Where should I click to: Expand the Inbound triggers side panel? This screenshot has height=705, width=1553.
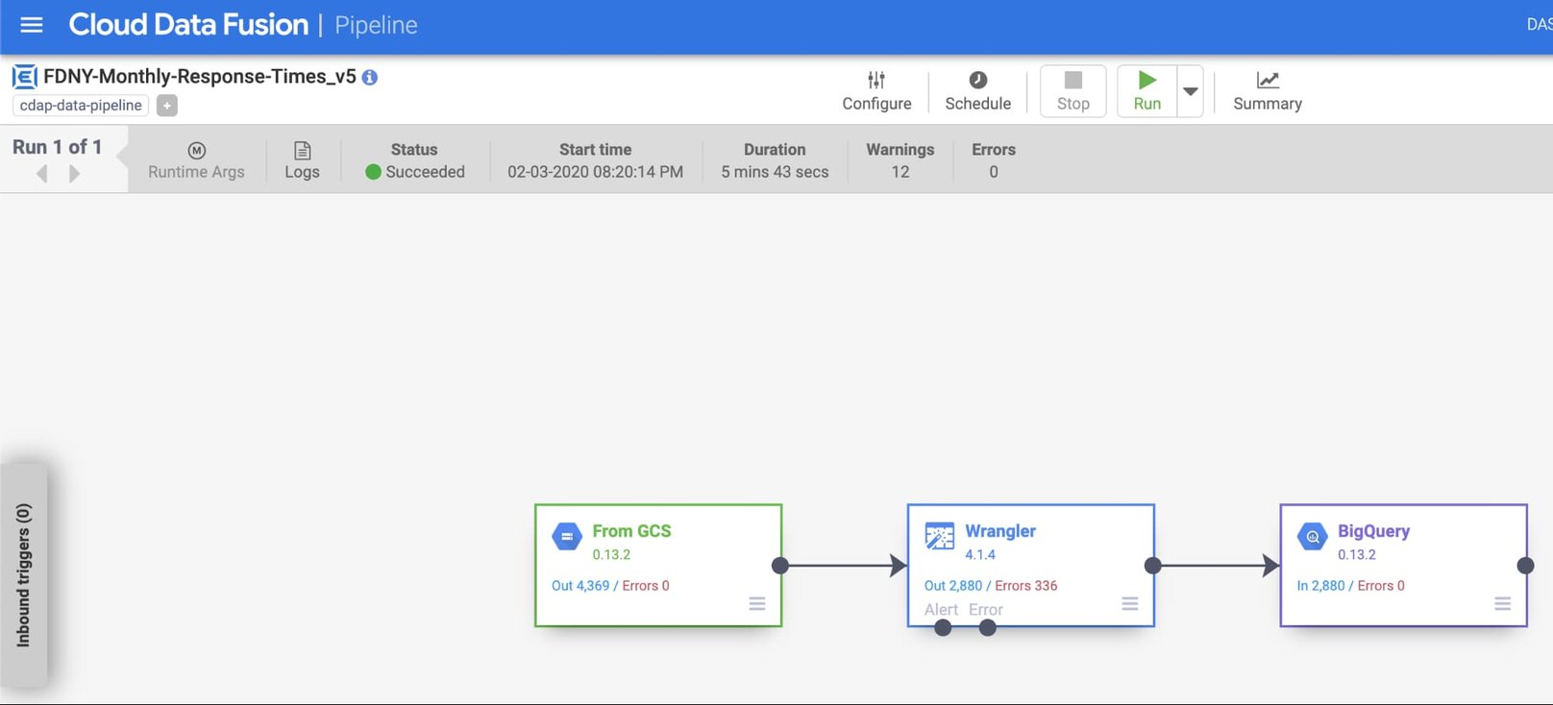click(24, 574)
